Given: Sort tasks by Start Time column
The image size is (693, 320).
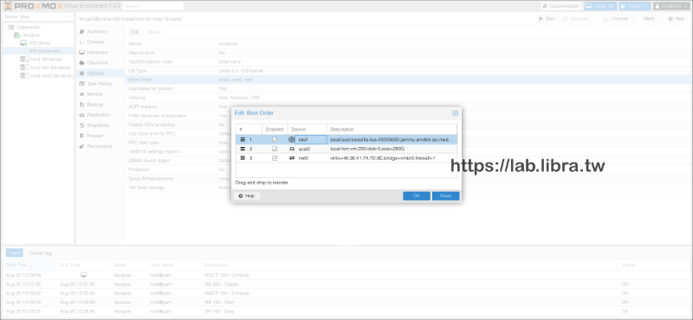Looking at the screenshot, I should (x=29, y=265).
